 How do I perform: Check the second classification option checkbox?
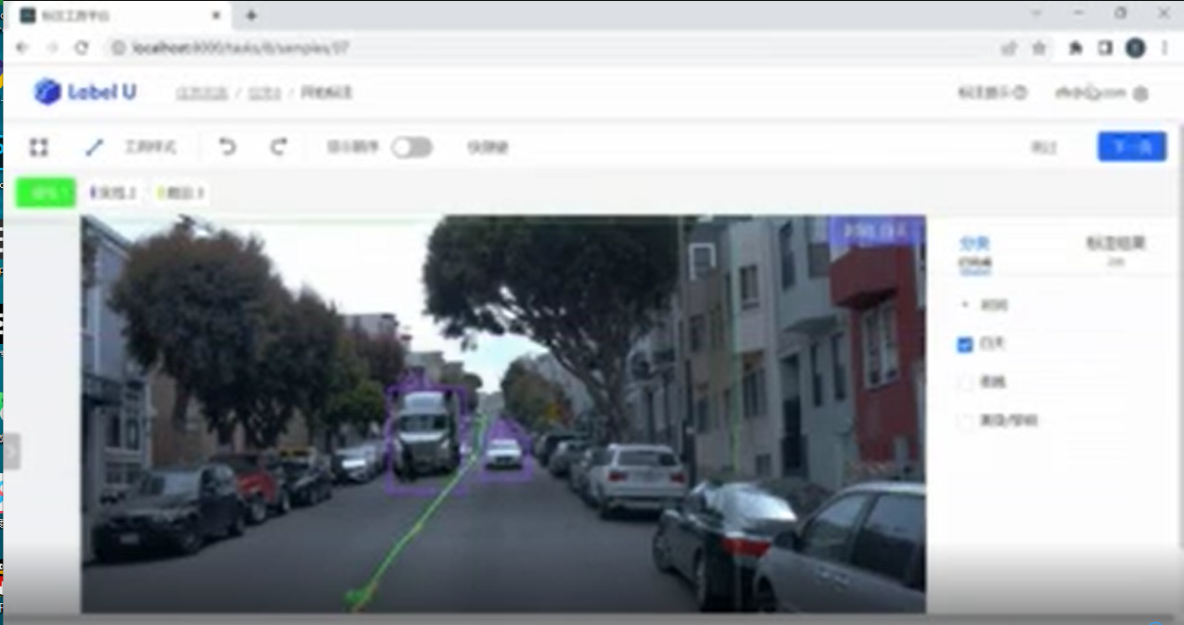[965, 383]
